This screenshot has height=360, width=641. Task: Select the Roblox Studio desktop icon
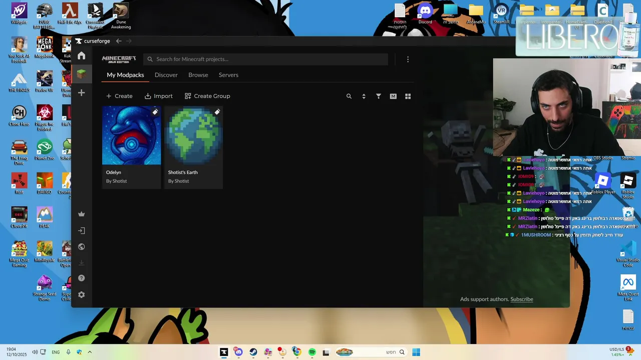tap(628, 185)
